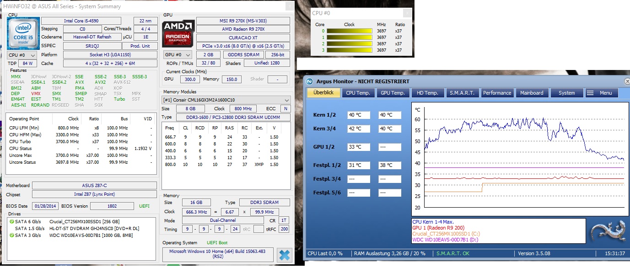Click the Intel Z87 (Lynx Point) chipset field
The width and height of the screenshot is (630, 268).
[95, 195]
